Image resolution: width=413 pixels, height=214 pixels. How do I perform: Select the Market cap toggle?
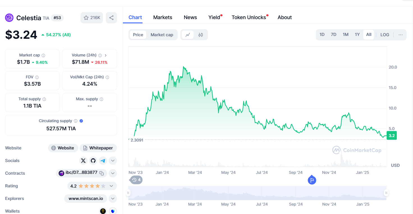(x=162, y=35)
